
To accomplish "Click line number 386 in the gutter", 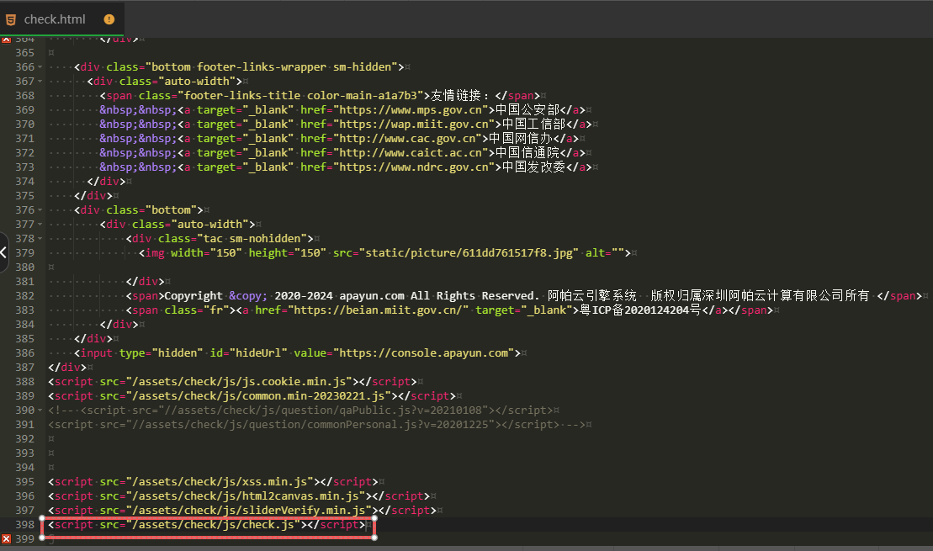I will click(24, 353).
